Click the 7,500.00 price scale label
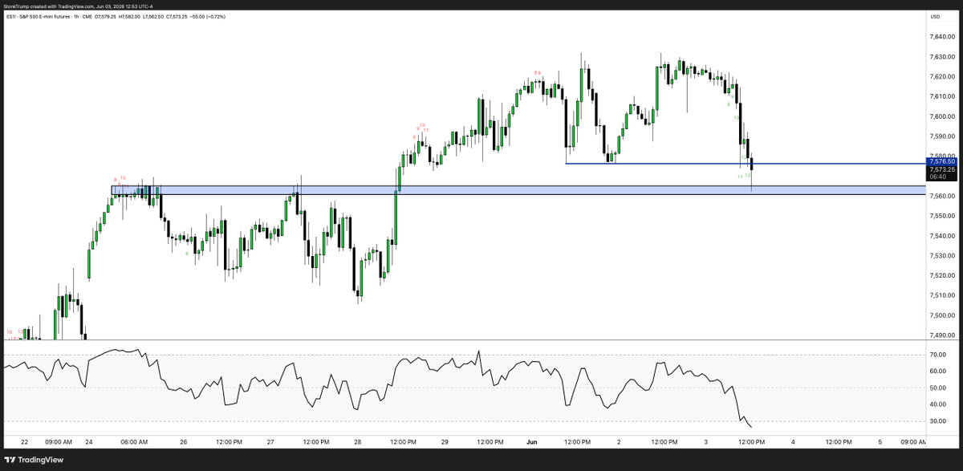963x471 pixels. pos(942,315)
